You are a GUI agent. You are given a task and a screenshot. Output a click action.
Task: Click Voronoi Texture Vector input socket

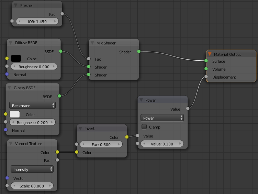click(7, 178)
